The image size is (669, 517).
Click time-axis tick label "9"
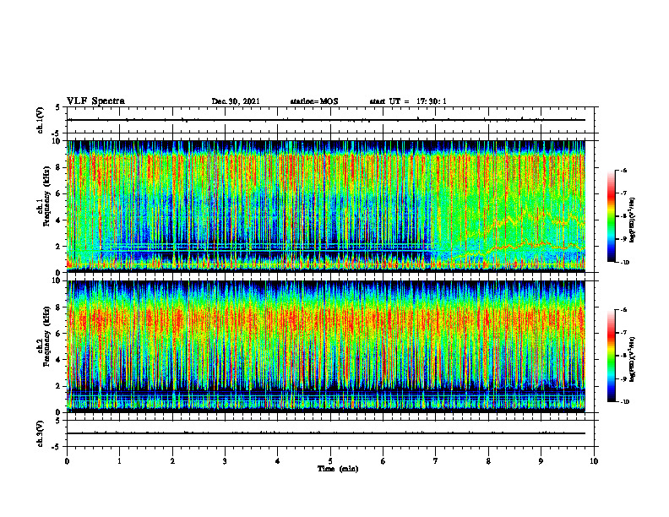tap(541, 461)
